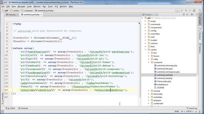Expand the bower folder
The width and height of the screenshot is (204, 114).
149,56
